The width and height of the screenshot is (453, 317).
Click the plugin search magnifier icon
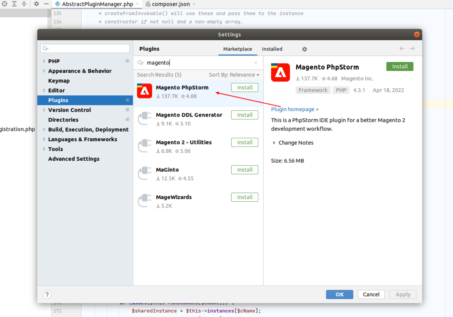(140, 63)
